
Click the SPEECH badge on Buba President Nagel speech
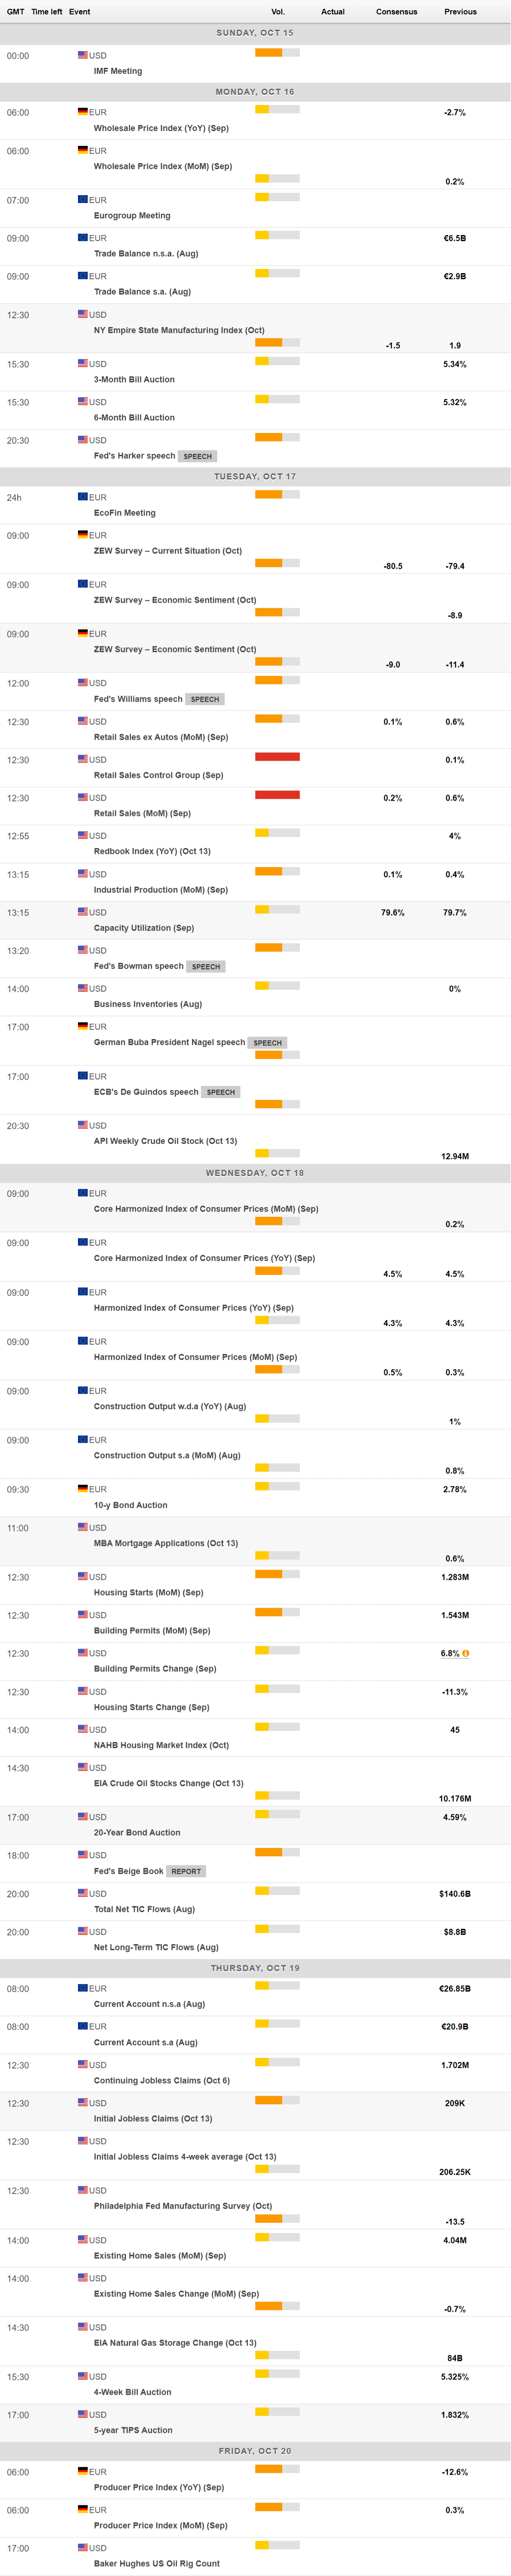pos(267,1042)
